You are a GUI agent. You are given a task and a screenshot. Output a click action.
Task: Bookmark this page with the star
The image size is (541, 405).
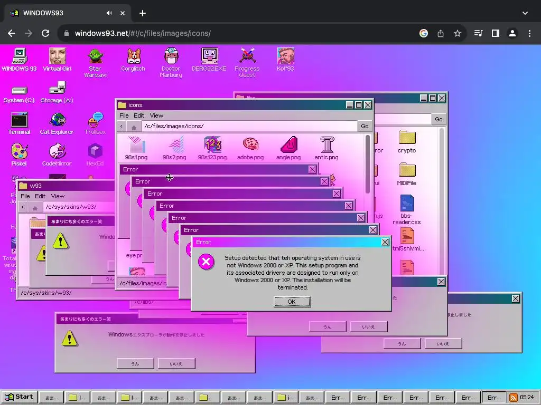point(457,33)
